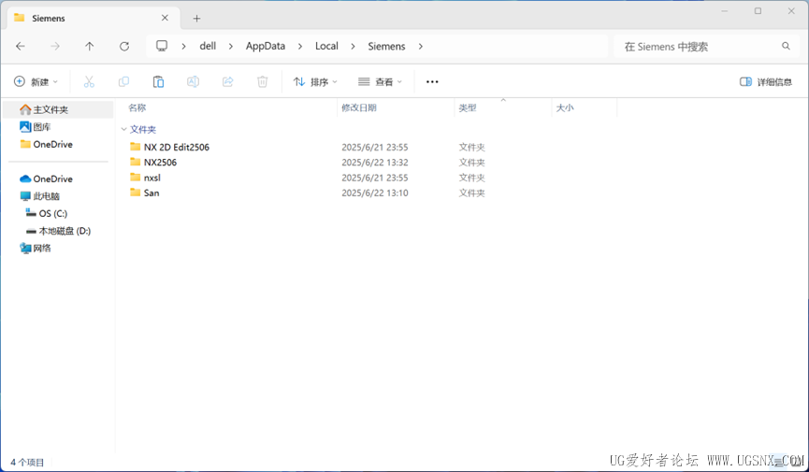The height and width of the screenshot is (472, 809).
Task: Click the NX 2D Edit2506 folder icon
Action: pyautogui.click(x=136, y=147)
